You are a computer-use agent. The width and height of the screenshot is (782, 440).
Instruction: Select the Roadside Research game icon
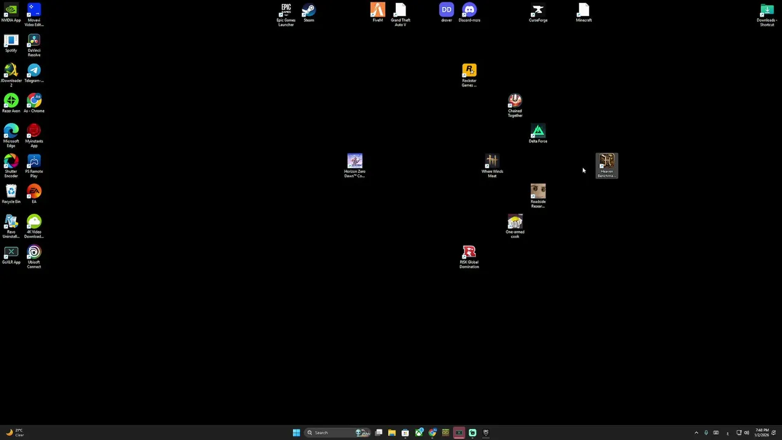point(538,197)
